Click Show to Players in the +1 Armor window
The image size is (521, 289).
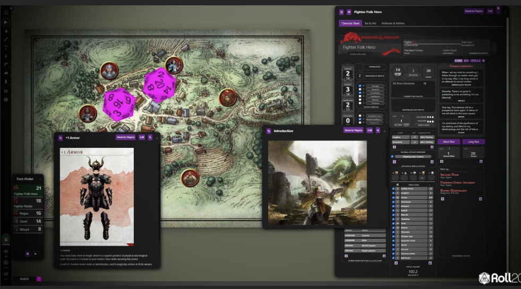coord(125,137)
